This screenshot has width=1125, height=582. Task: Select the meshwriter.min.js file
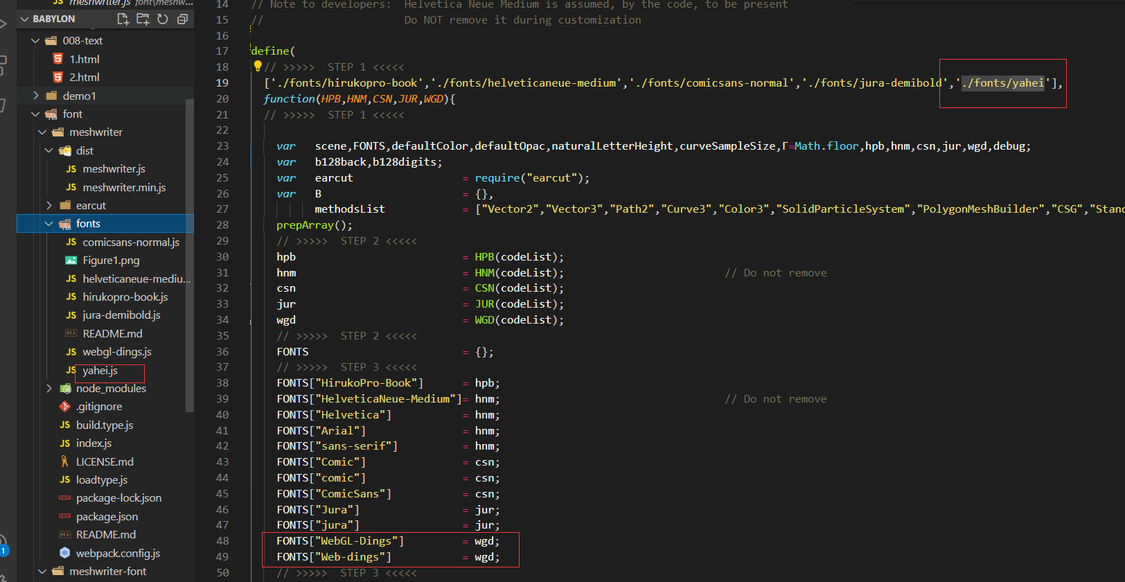point(124,187)
